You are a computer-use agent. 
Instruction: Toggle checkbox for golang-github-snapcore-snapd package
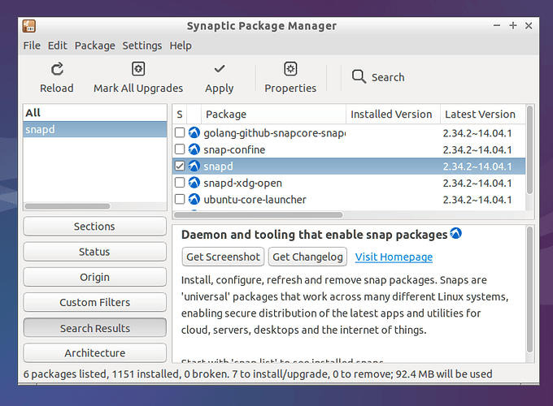(180, 132)
